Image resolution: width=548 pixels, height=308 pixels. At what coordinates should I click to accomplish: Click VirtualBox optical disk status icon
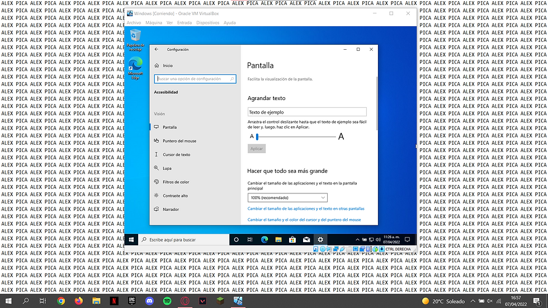click(x=323, y=249)
